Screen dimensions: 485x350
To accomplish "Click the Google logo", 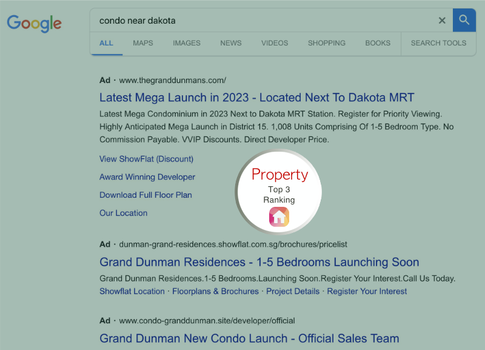I will 35,23.
